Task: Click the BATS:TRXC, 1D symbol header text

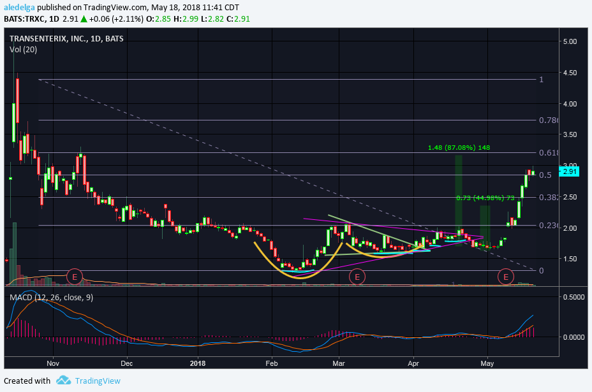Action: click(31, 19)
